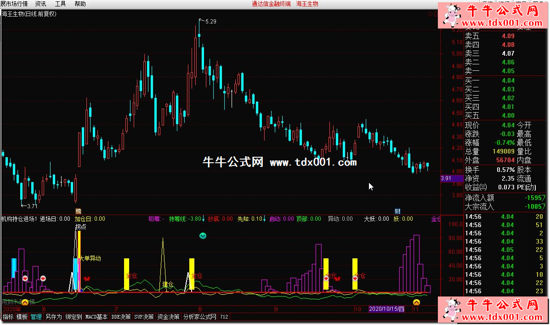Viewport: 550px width, 325px height.
Task: Click the red plus circle on September yellow bar
Action: (326, 278)
